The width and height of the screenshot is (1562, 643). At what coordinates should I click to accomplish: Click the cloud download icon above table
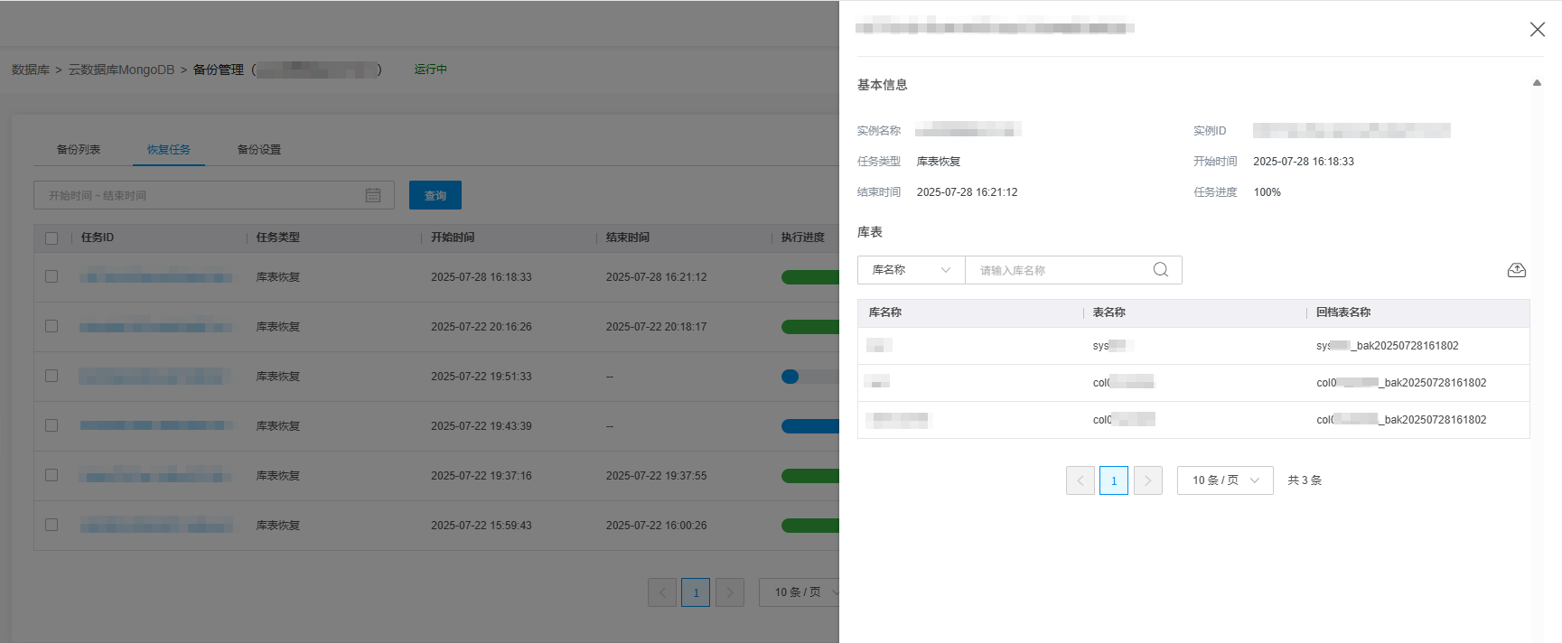pyautogui.click(x=1516, y=270)
